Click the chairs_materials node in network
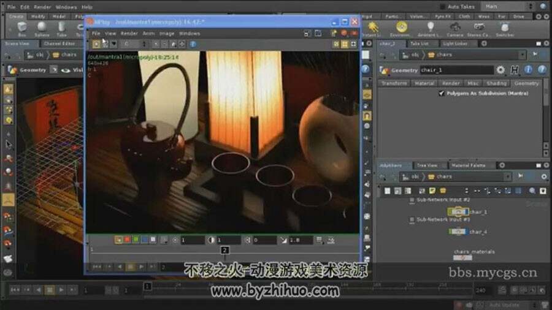 pyautogui.click(x=462, y=258)
